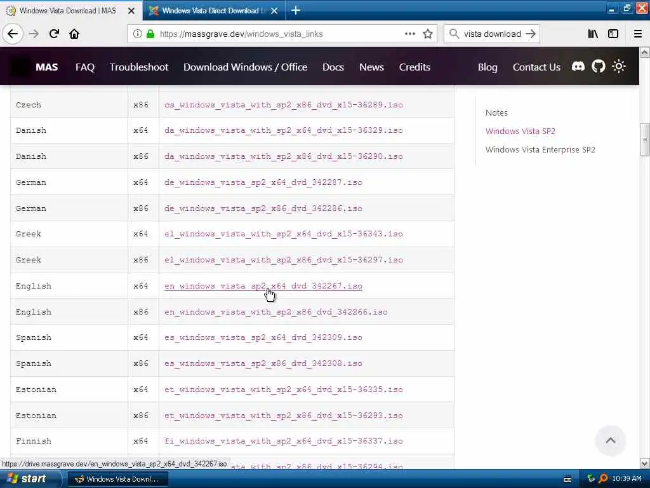Download Greek x64 Vista ISO link
This screenshot has height=488, width=650.
tap(284, 234)
